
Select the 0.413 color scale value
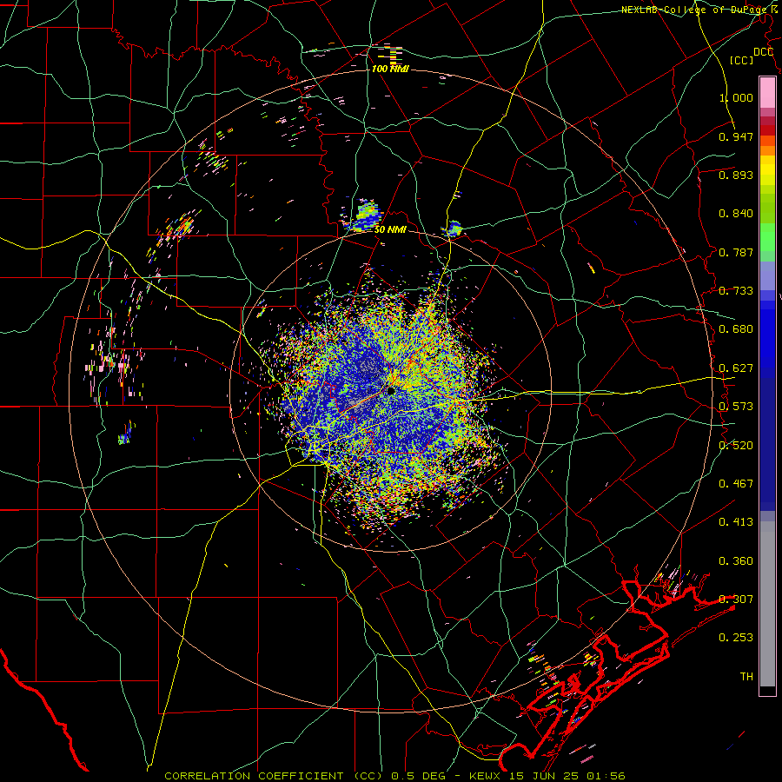pos(736,522)
